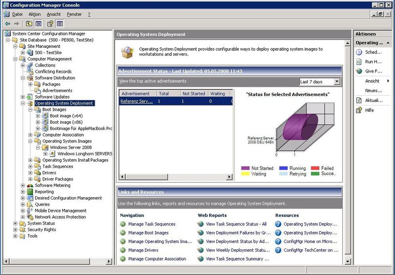Expand the Collections tree node
Viewport: 395px width, 275px height.
tap(23, 66)
